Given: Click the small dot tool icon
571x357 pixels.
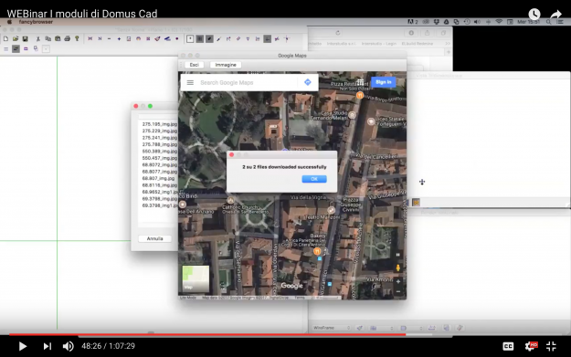Looking at the screenshot, I should [x=177, y=38].
